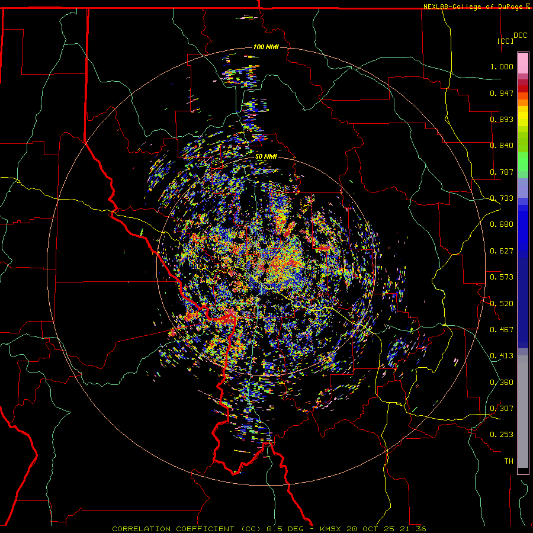Screen dimensions: 533x533
Task: Click the TH threshold legend label
Action: point(509,461)
